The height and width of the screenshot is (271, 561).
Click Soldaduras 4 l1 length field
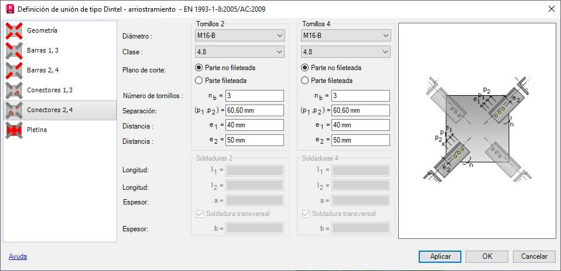pyautogui.click(x=361, y=171)
